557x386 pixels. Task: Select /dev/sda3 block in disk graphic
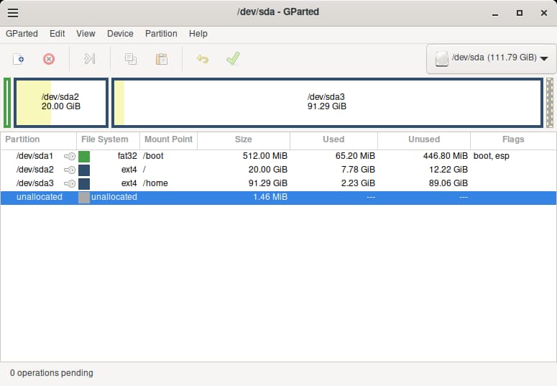327,102
